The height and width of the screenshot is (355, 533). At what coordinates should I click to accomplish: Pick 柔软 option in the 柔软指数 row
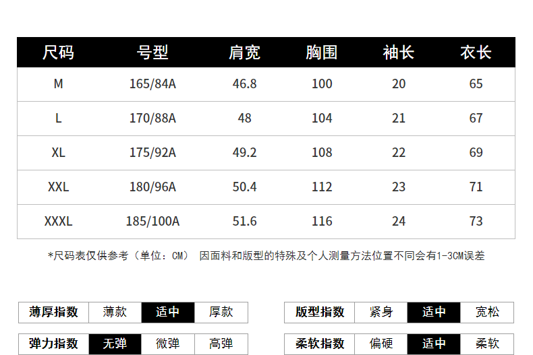[487, 344]
